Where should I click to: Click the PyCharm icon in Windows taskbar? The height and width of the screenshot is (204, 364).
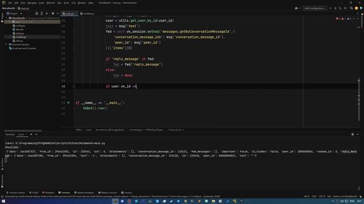[115, 201]
